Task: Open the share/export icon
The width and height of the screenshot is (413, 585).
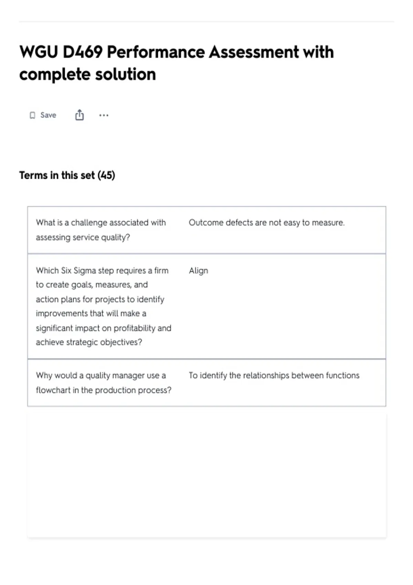Action: 80,115
